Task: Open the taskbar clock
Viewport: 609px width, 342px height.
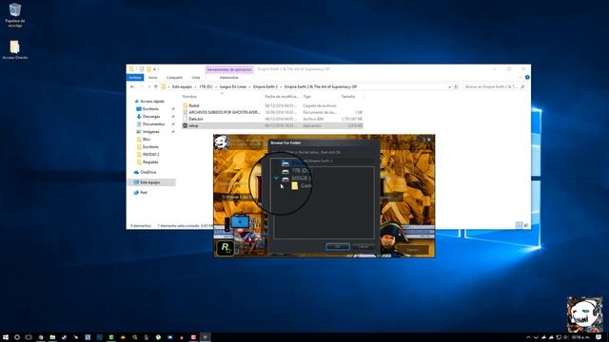Action: tap(580, 337)
